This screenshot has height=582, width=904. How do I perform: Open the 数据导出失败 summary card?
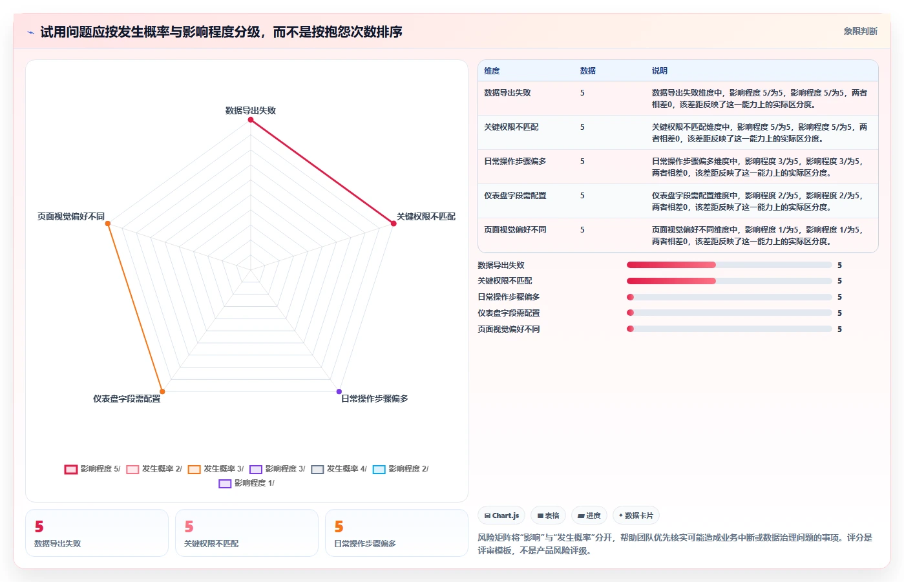(97, 533)
